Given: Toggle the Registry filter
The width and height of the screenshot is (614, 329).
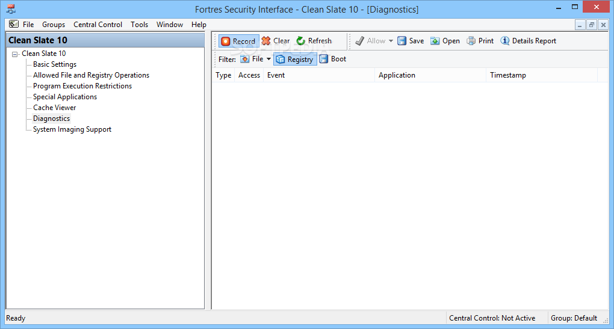Looking at the screenshot, I should click(x=295, y=60).
